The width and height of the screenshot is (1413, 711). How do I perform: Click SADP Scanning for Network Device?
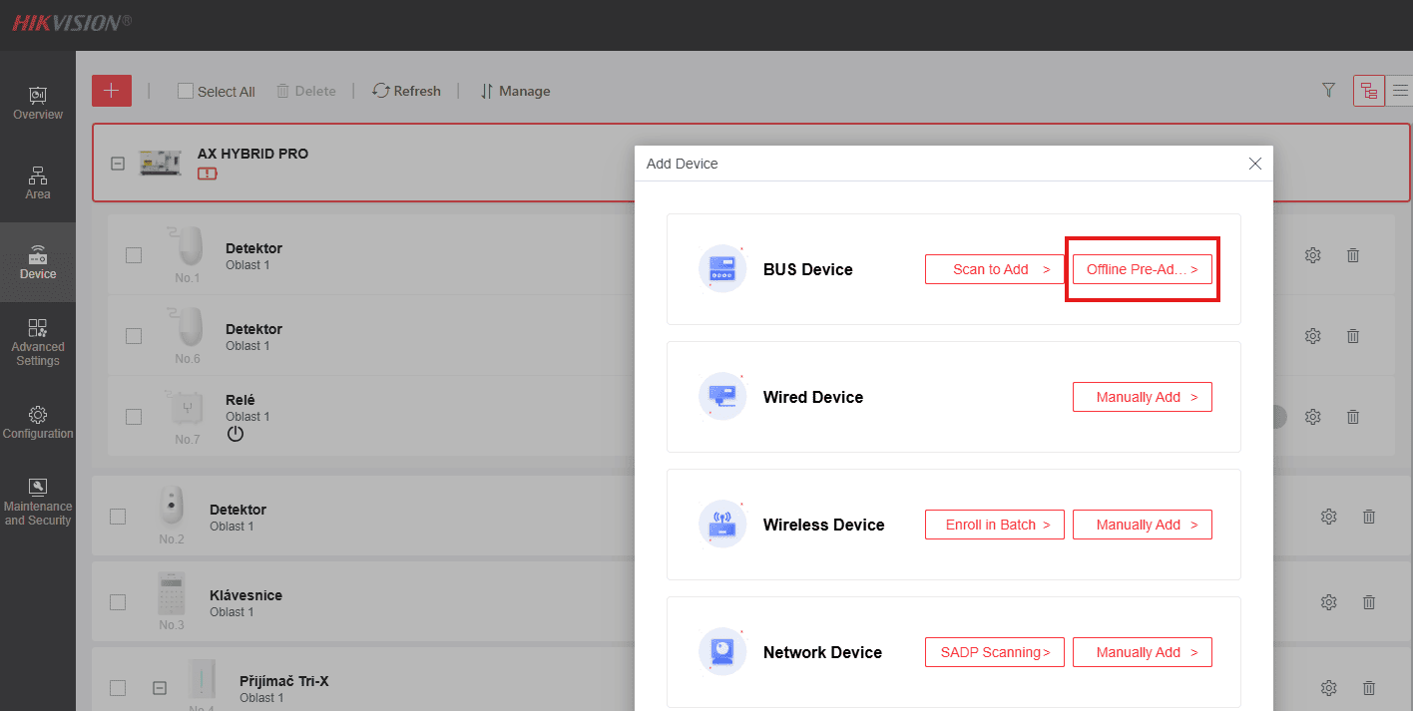pos(995,652)
